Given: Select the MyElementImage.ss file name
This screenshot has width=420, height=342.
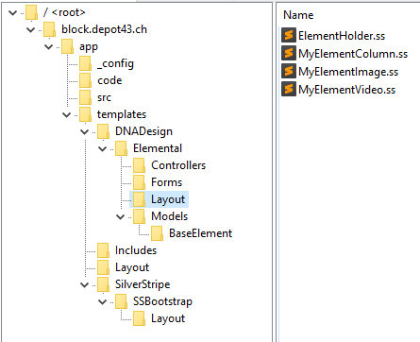Looking at the screenshot, I should [x=348, y=72].
